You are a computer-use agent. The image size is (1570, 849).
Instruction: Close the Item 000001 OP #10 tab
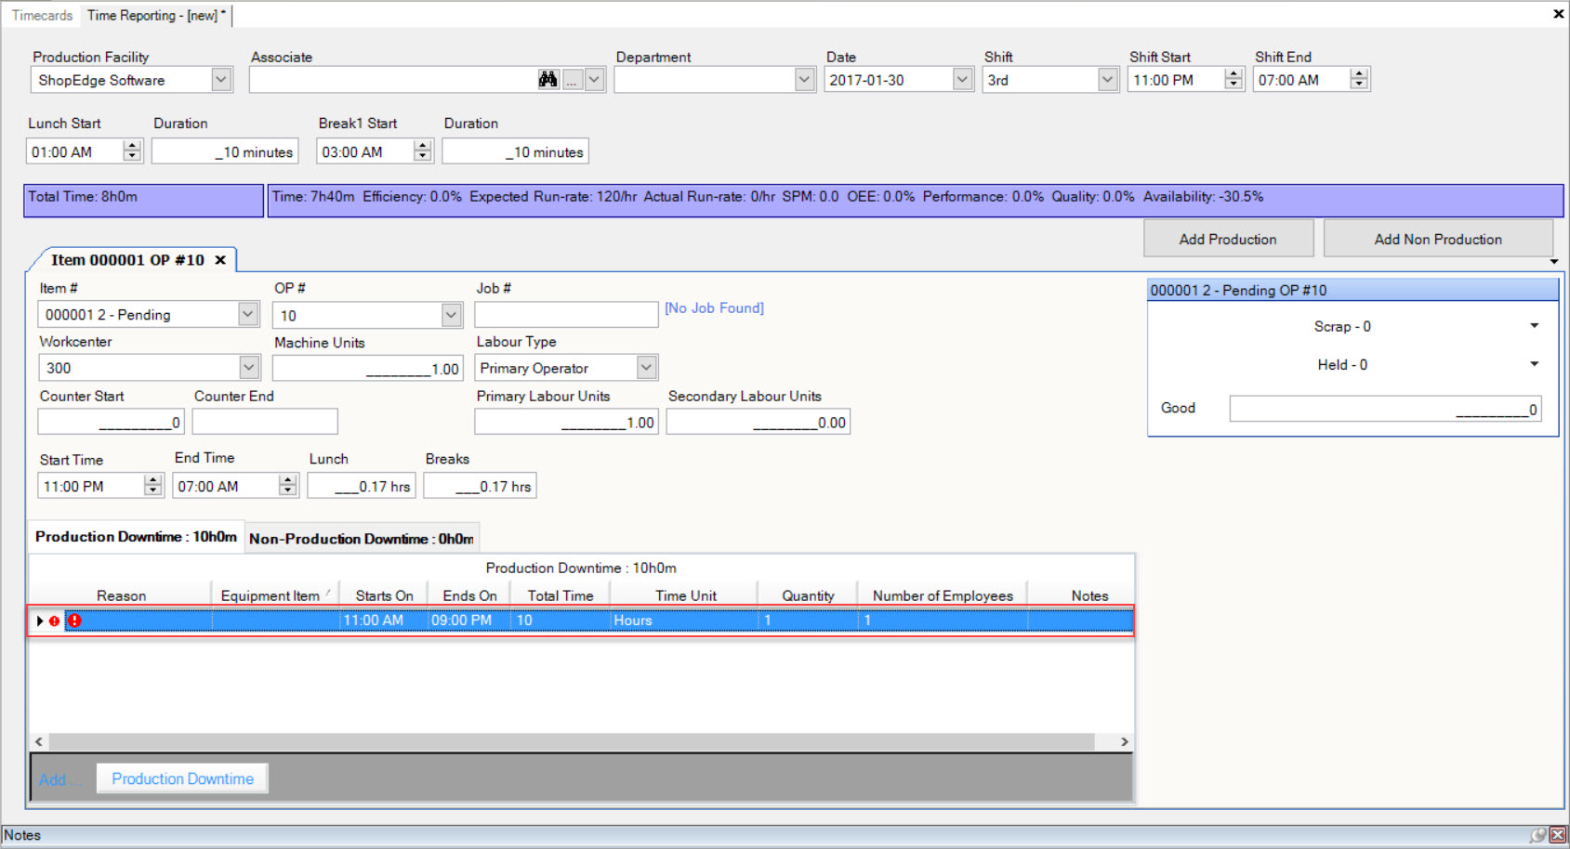220,260
